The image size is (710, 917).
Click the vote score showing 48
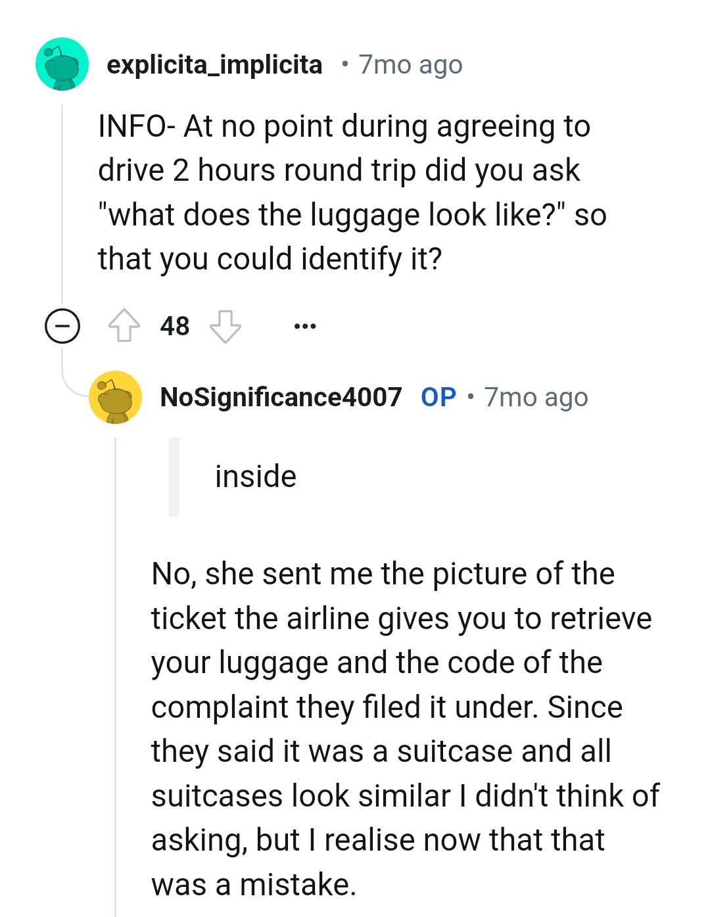174,325
